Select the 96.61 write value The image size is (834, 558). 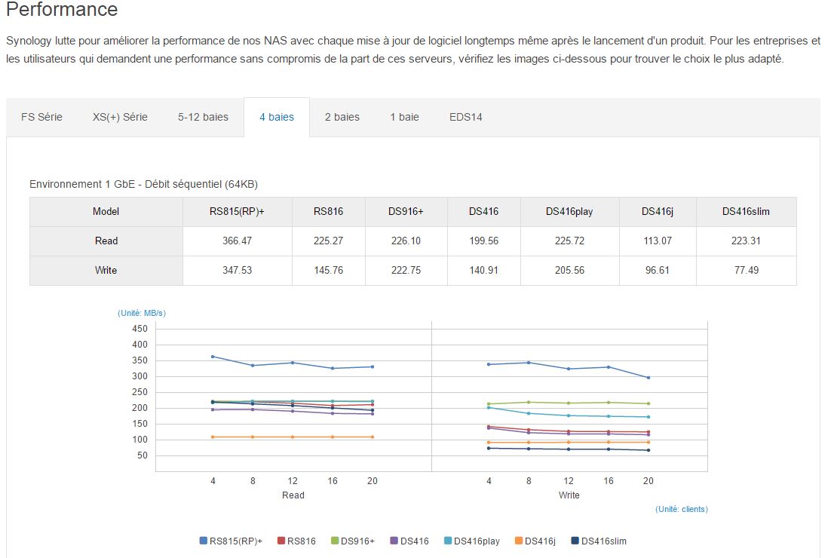click(x=658, y=270)
